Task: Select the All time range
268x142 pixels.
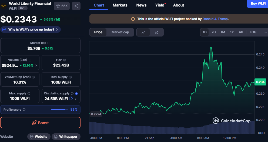Action: pyautogui.click(x=241, y=32)
